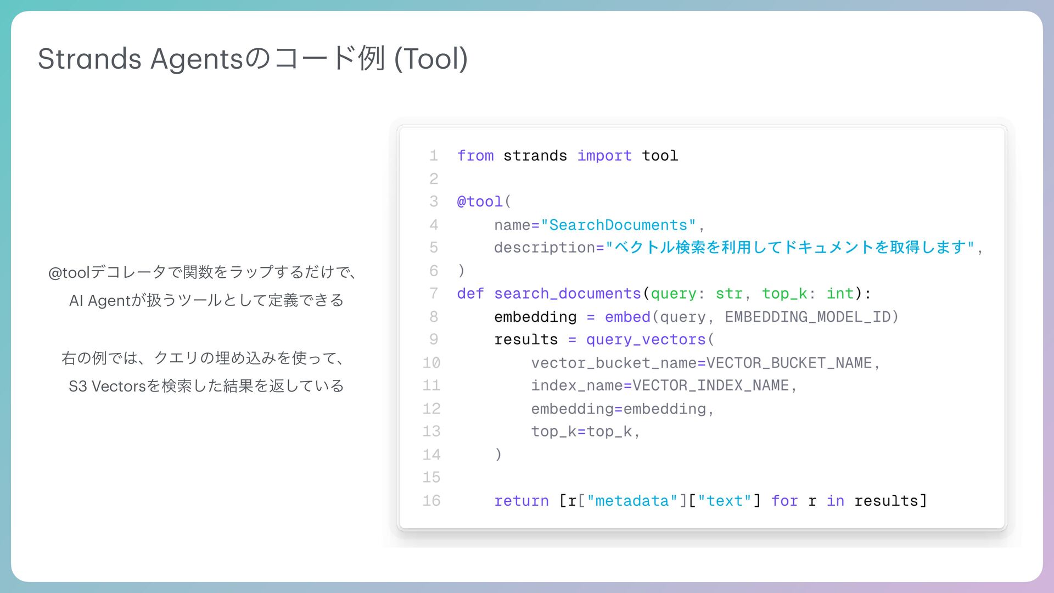Screen dimensions: 1054x593
Task: Click the text '@toolデコレータで関数をラップするだけで、'
Action: tap(203, 272)
